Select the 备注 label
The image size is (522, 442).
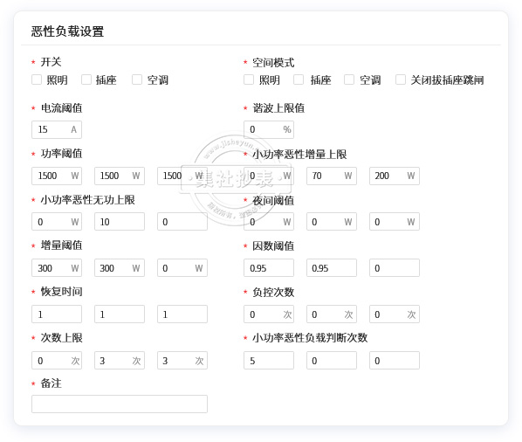coord(51,383)
